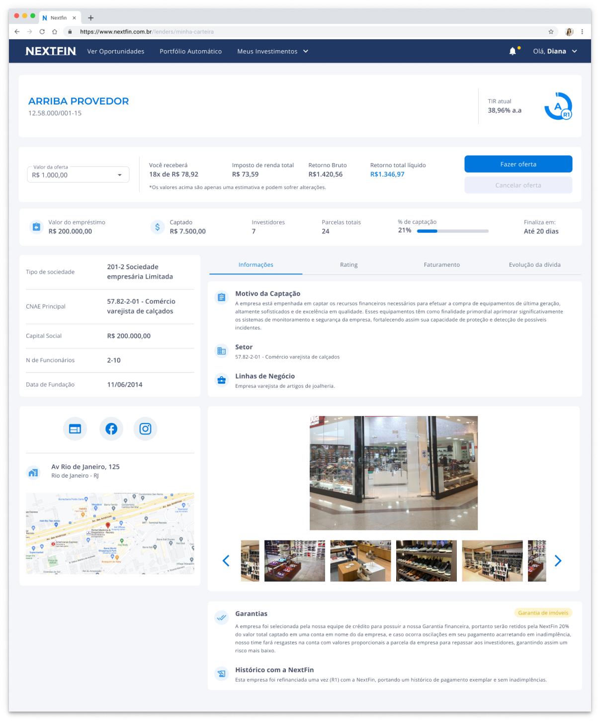This screenshot has width=600, height=721.
Task: Open the company Facebook page
Action: 111,429
